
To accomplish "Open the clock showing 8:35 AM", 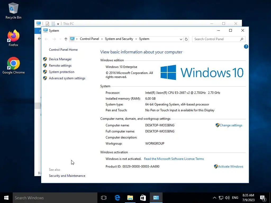I will pyautogui.click(x=248, y=198).
